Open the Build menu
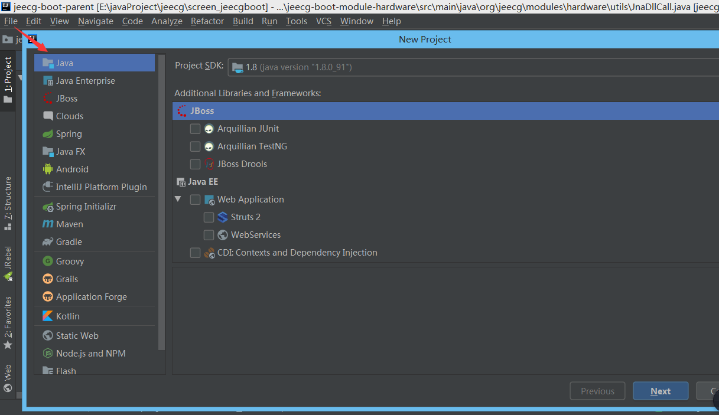The image size is (719, 415). click(243, 21)
